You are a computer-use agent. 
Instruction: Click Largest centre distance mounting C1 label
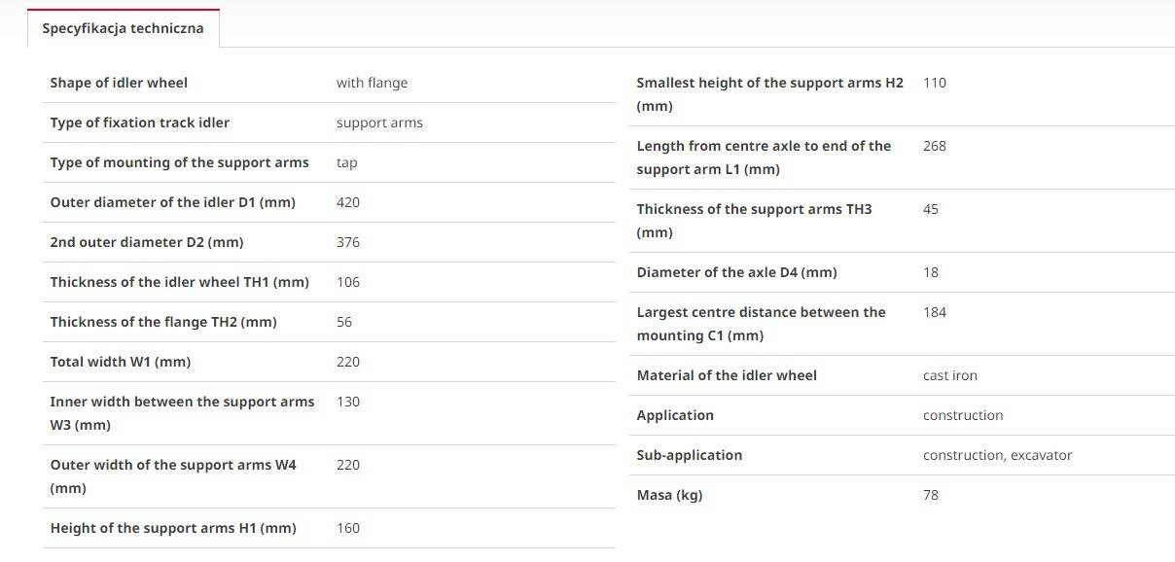pyautogui.click(x=761, y=324)
